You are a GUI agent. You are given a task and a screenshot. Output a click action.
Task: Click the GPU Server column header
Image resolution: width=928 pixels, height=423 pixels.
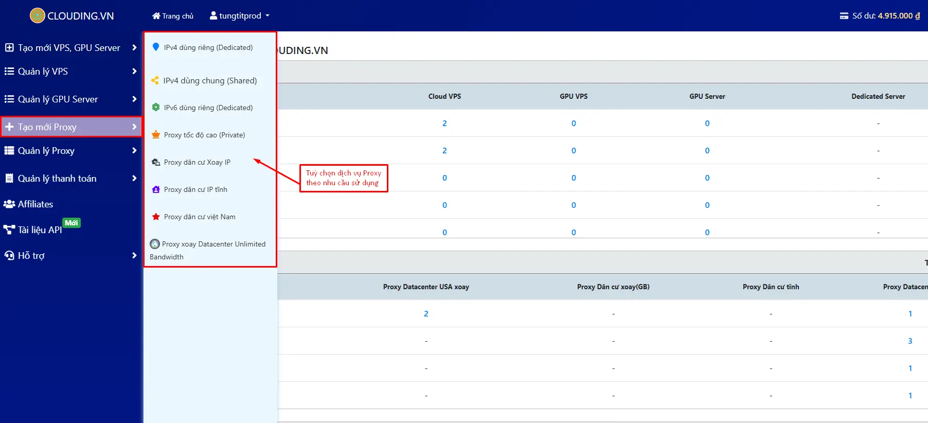click(x=707, y=96)
